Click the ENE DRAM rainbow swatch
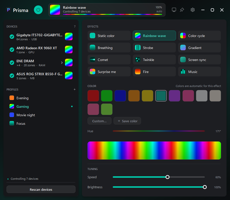This screenshot has height=200, width=230. 69,63
